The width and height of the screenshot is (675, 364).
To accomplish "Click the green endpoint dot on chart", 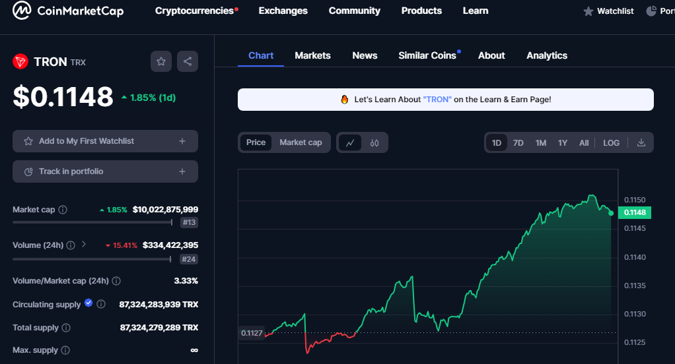I will [611, 213].
